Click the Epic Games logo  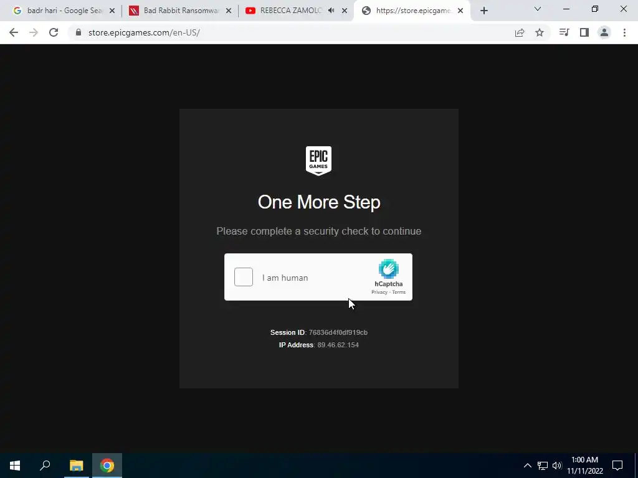[318, 161]
